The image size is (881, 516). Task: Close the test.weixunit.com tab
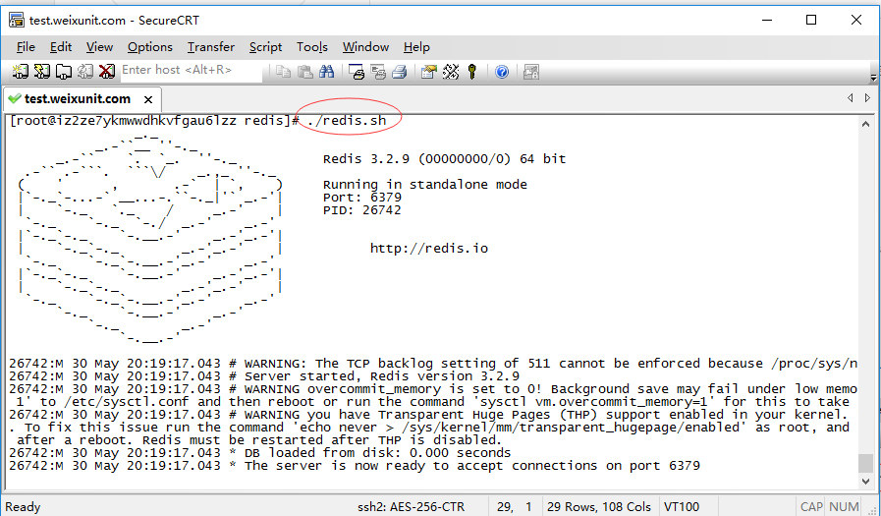[148, 99]
